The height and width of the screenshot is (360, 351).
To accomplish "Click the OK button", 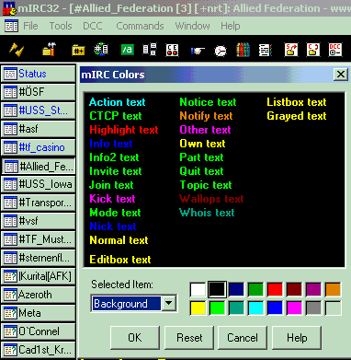I will (x=135, y=338).
